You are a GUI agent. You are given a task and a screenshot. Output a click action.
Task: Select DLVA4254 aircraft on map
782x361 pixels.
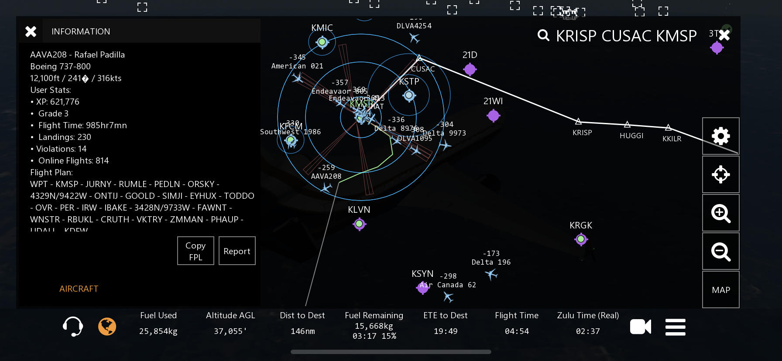point(415,38)
